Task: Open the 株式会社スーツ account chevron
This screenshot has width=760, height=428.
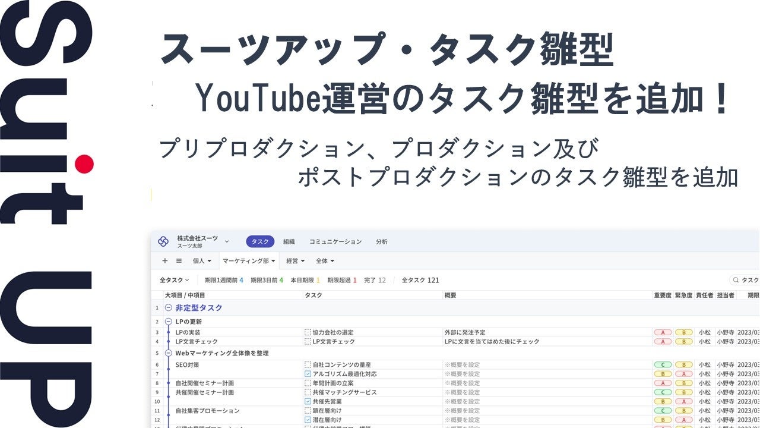Action: pos(227,241)
